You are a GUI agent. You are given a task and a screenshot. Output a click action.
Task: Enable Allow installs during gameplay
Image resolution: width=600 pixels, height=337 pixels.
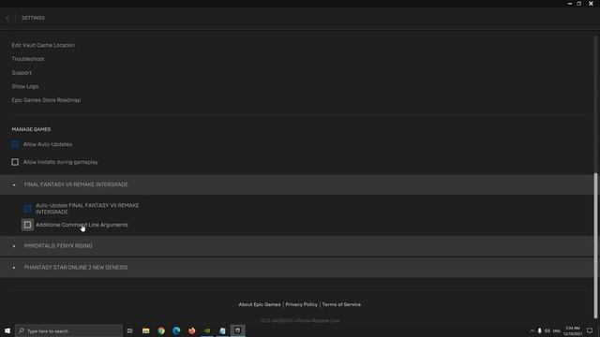pyautogui.click(x=15, y=162)
